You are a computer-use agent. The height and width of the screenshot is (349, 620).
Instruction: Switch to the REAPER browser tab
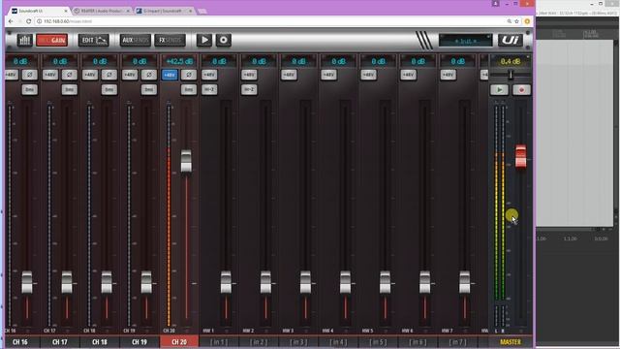click(102, 11)
